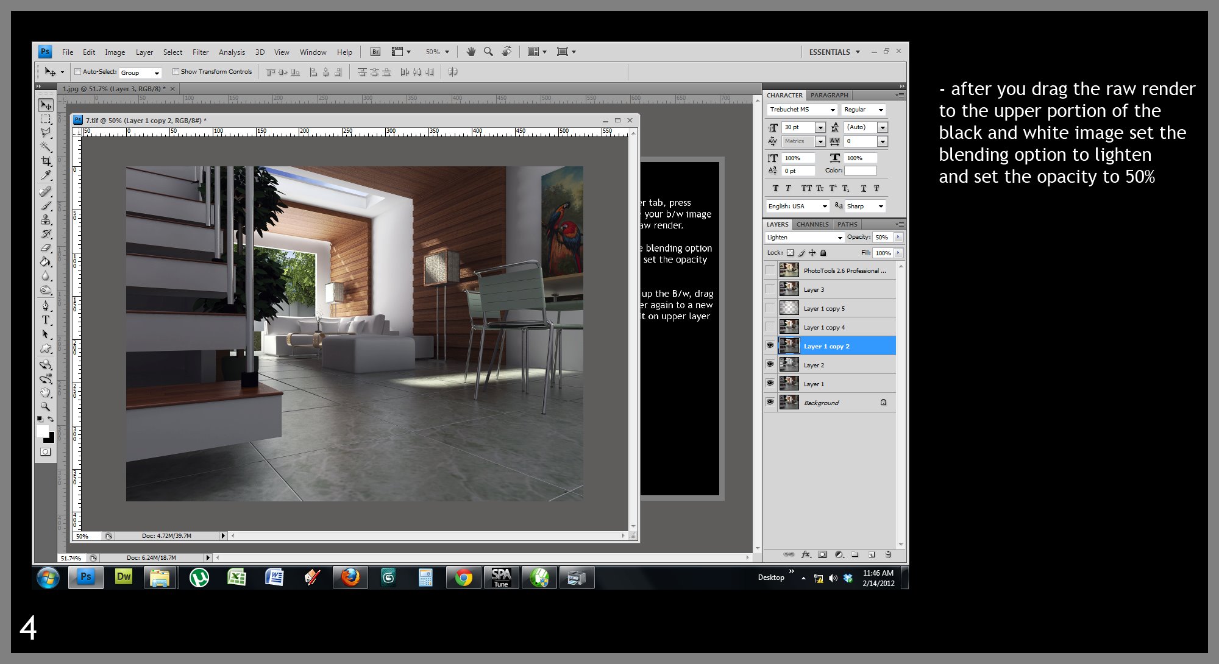This screenshot has height=664, width=1219.
Task: Open the Filter menu
Action: click(x=200, y=52)
